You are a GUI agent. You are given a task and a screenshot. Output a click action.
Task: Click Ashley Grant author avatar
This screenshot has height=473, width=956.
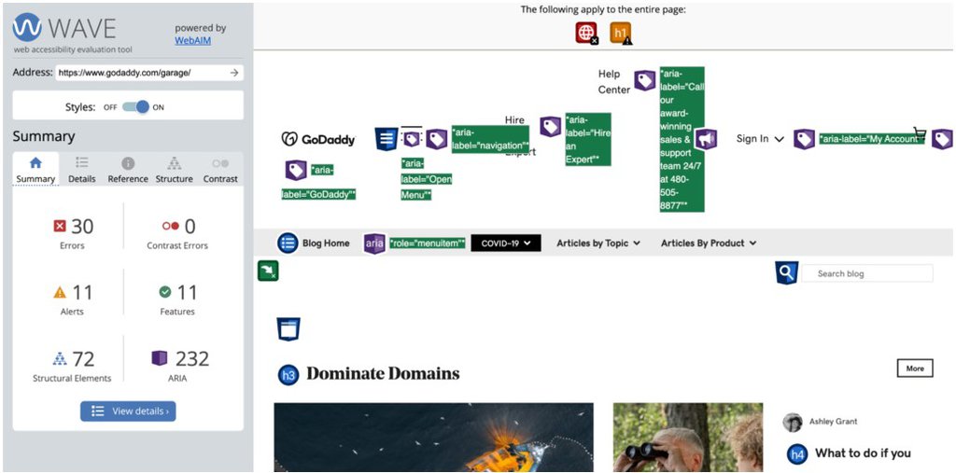(793, 422)
